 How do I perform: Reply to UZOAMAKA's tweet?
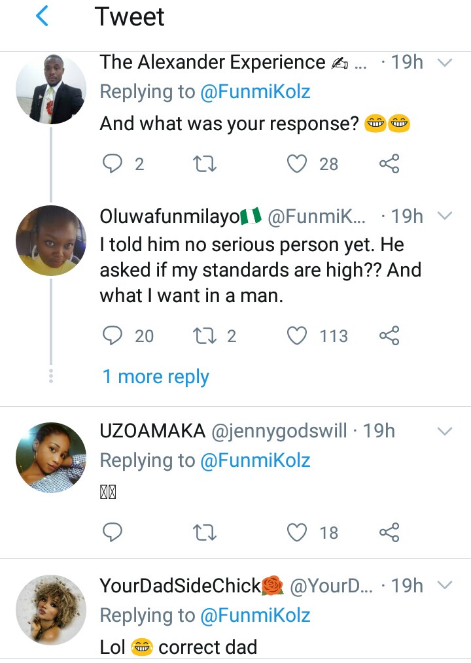pyautogui.click(x=113, y=532)
